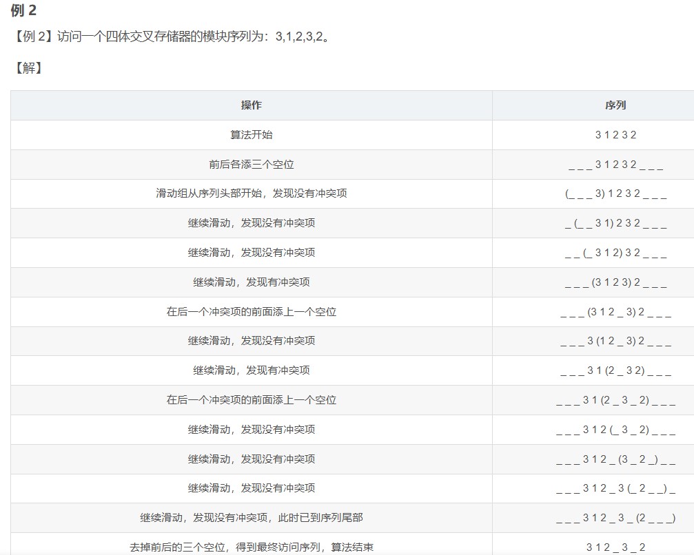Select the '序列' column header
The height and width of the screenshot is (555, 694).
[615, 105]
